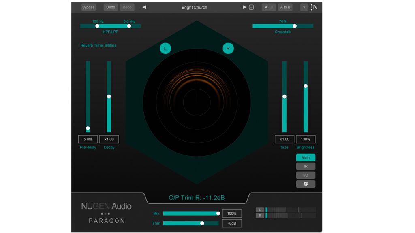Image resolution: width=415 pixels, height=233 pixels.
Task: Click the Crosstalk slider handle
Action: (x=295, y=26)
